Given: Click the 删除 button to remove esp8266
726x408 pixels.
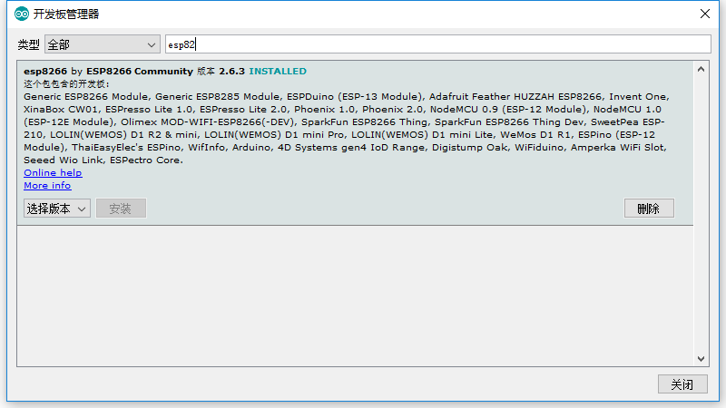Looking at the screenshot, I should click(649, 209).
